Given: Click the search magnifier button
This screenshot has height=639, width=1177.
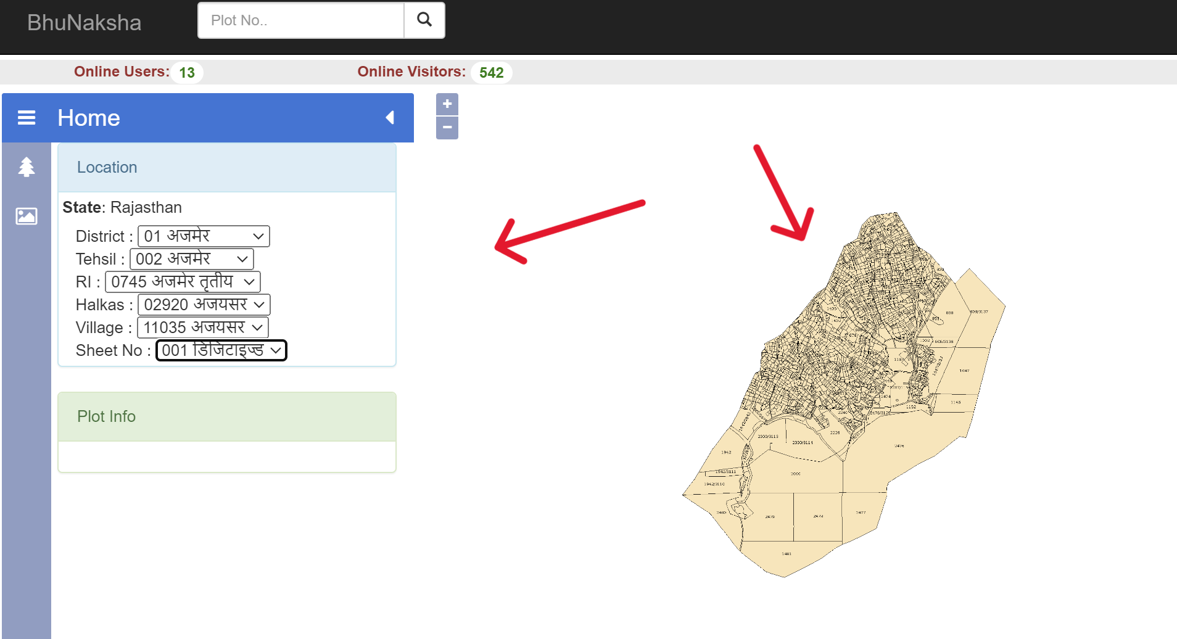Looking at the screenshot, I should pos(424,20).
